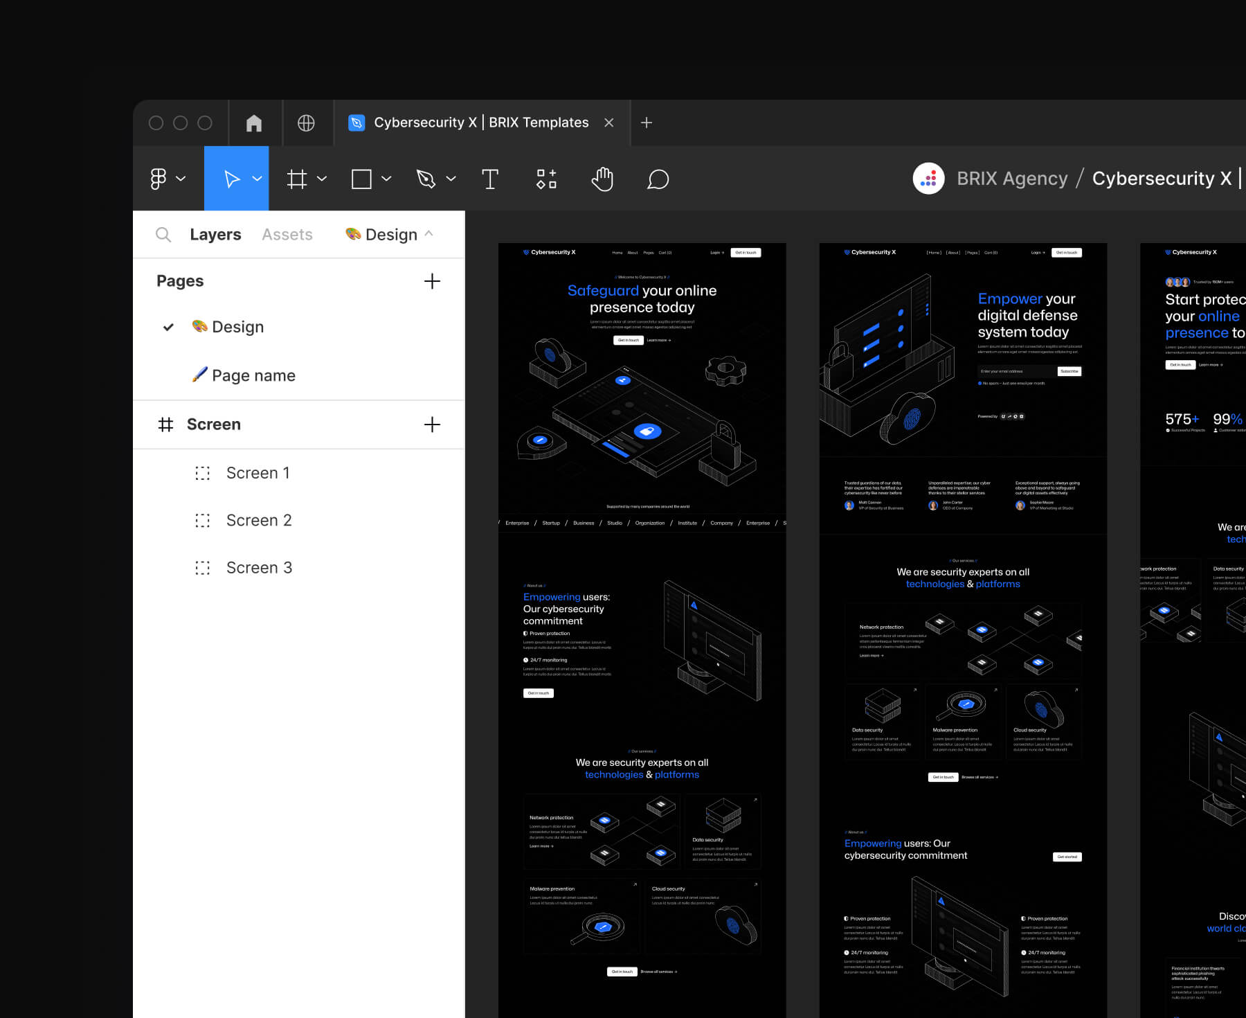The width and height of the screenshot is (1246, 1018).
Task: Open the Resources panel
Action: click(x=546, y=179)
